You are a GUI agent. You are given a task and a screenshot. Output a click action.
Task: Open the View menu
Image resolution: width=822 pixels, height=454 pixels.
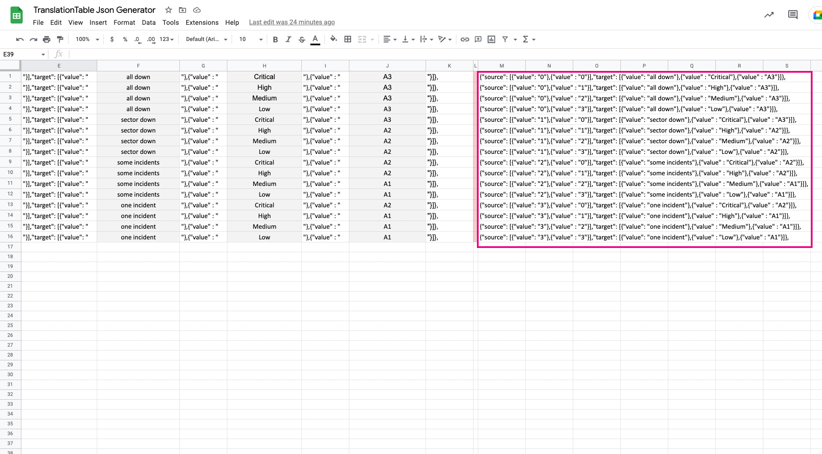tap(75, 23)
